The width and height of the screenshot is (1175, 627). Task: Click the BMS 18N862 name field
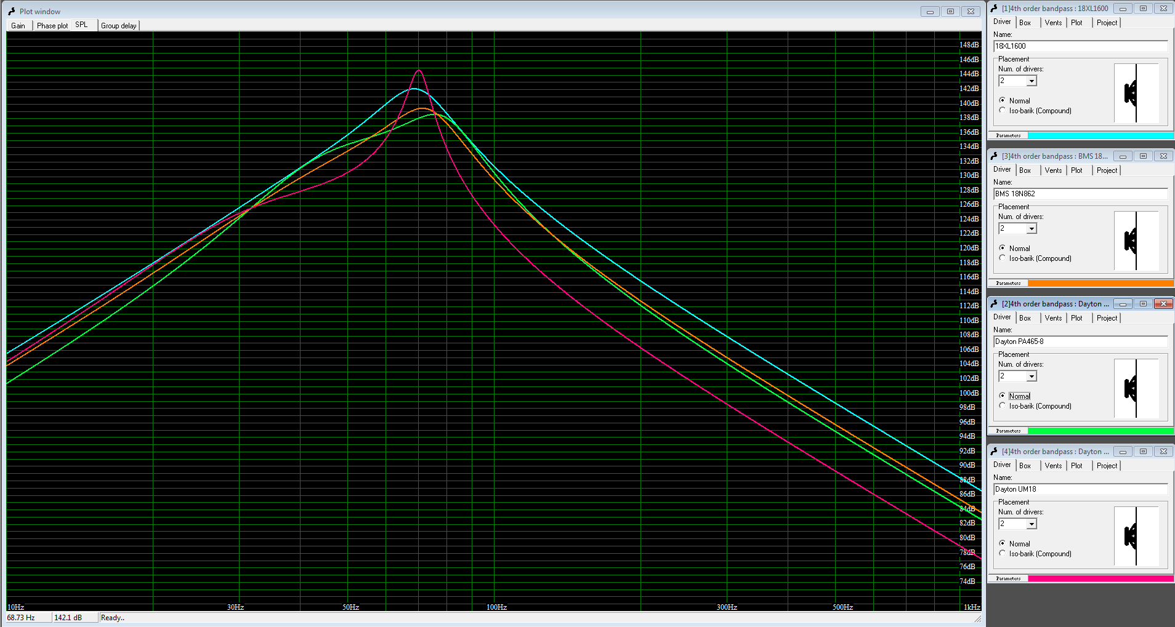click(x=1080, y=194)
